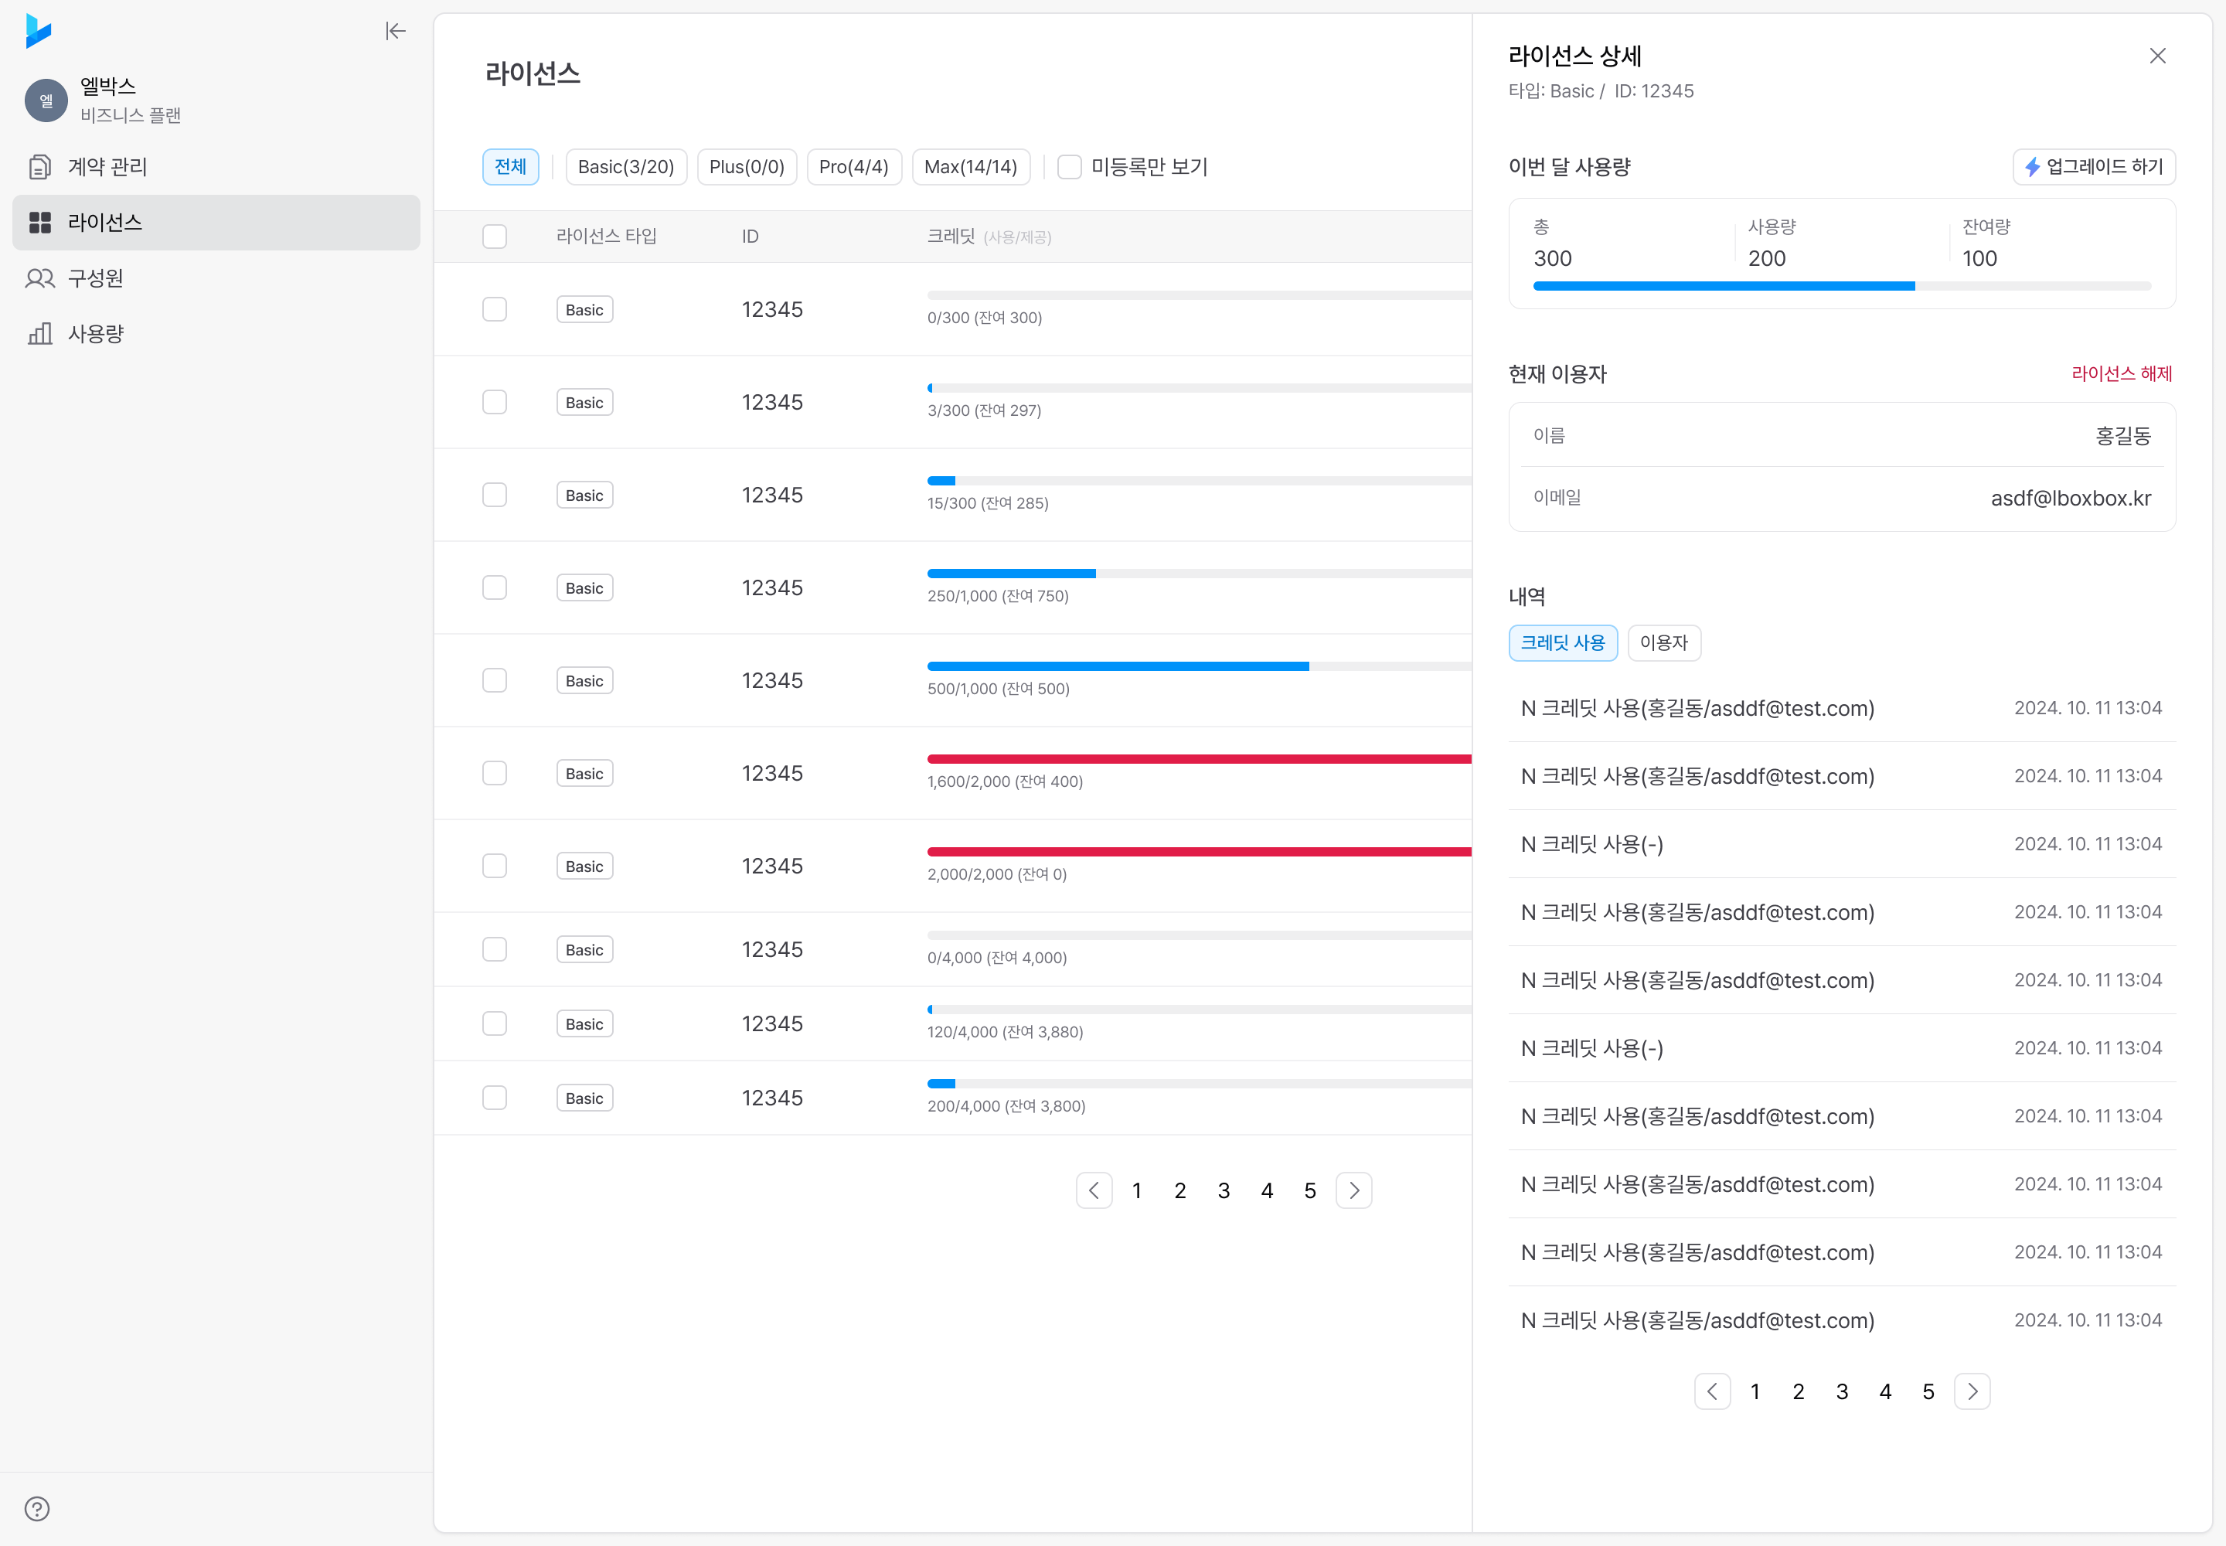The width and height of the screenshot is (2226, 1546).
Task: Go to next page in detail history
Action: pyautogui.click(x=1972, y=1391)
